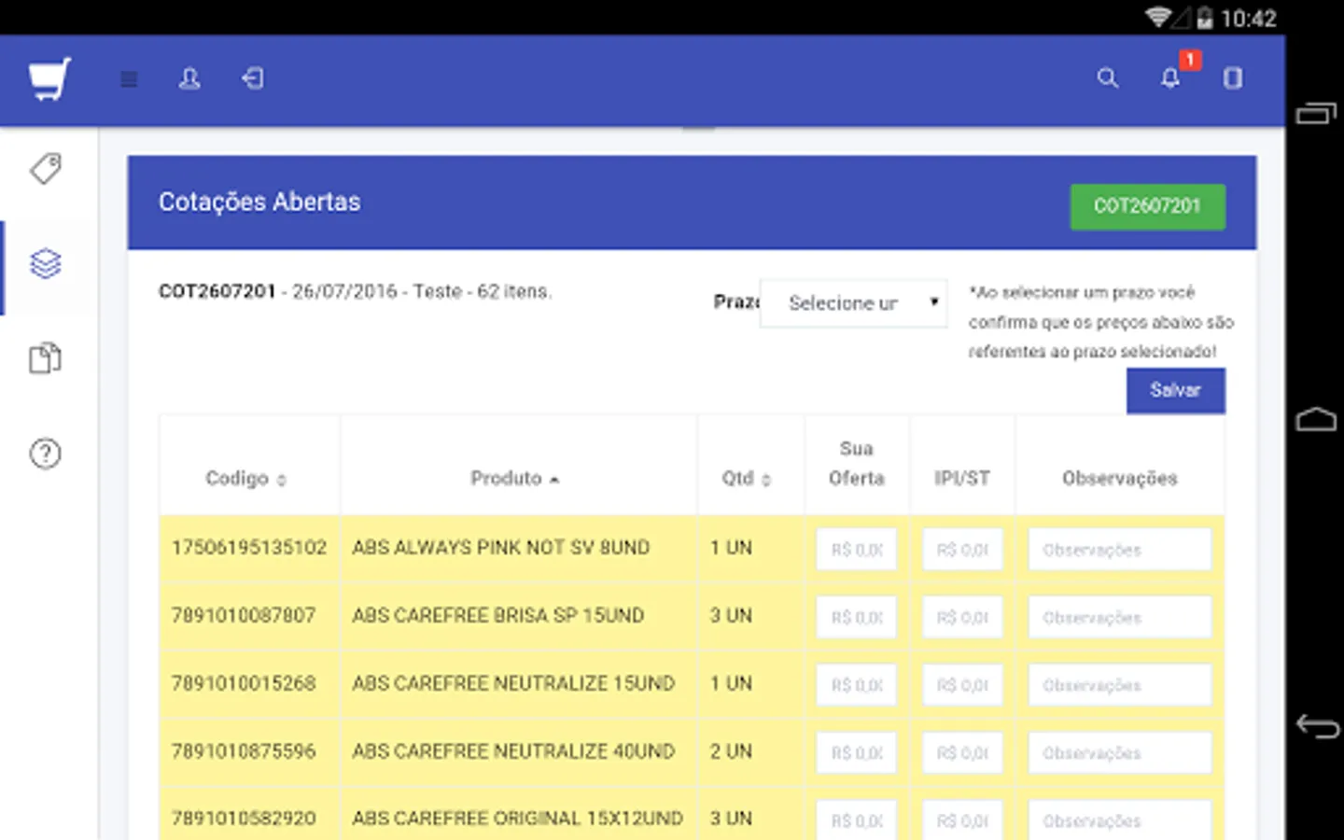The height and width of the screenshot is (840, 1344).
Task: Open the Prazo 'Selecione' dropdown
Action: click(x=854, y=303)
